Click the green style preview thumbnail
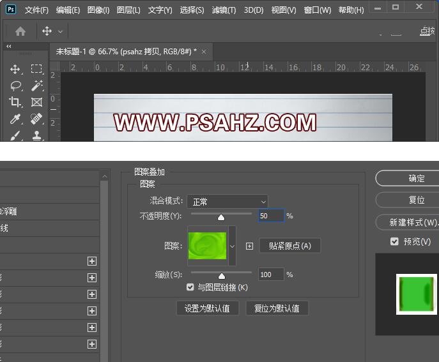Image resolution: width=439 pixels, height=362 pixels. 417,294
